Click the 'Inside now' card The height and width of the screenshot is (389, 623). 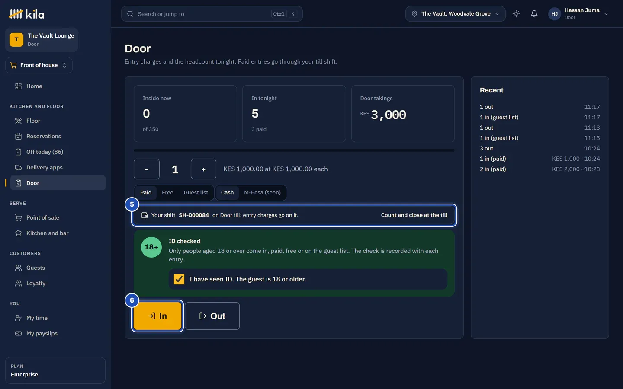coord(185,114)
